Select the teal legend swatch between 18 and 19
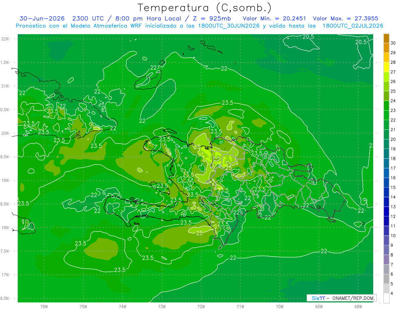 click(386, 154)
